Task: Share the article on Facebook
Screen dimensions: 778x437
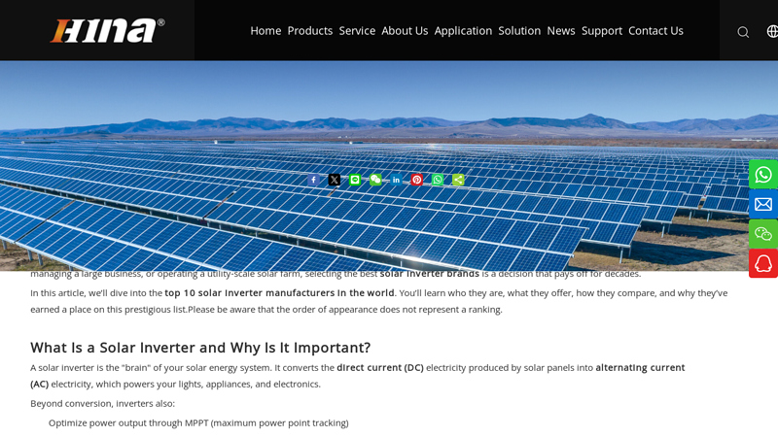Action: click(313, 180)
